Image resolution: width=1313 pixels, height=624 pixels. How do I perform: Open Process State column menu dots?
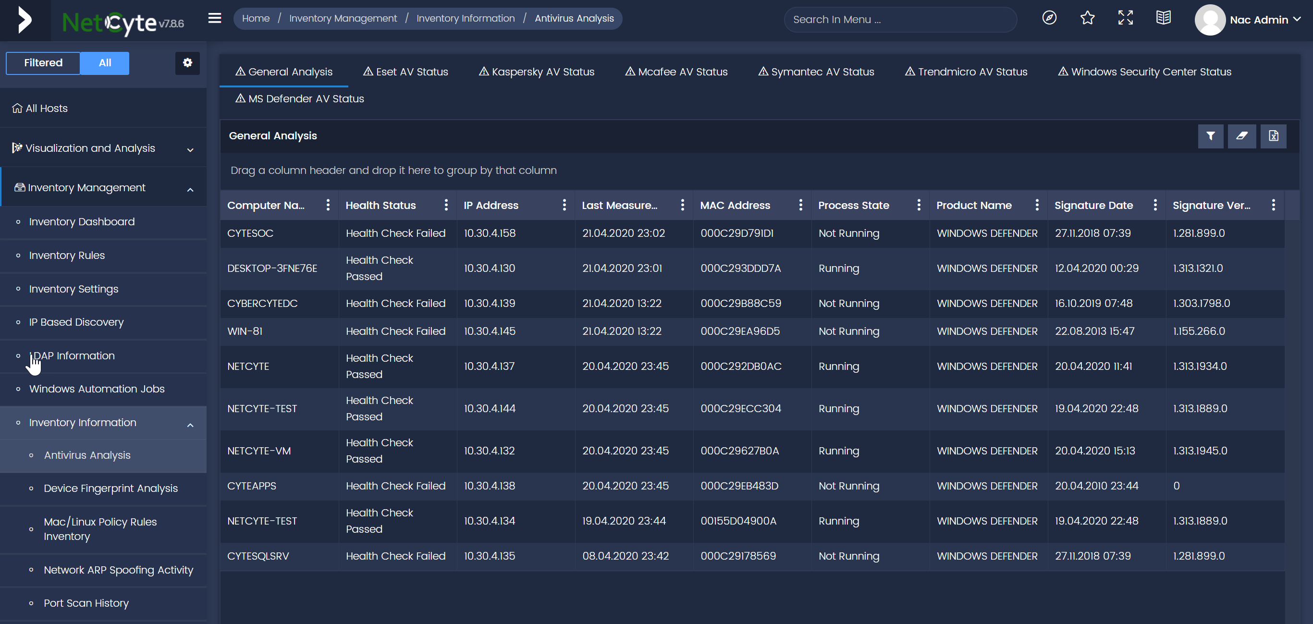tap(919, 205)
